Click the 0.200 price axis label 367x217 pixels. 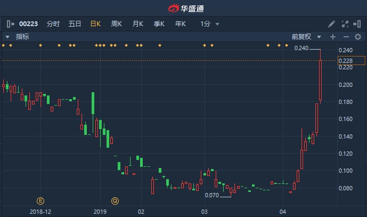click(346, 85)
